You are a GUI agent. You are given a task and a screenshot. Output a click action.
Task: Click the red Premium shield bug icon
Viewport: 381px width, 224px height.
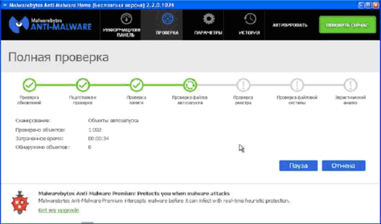coord(20,202)
